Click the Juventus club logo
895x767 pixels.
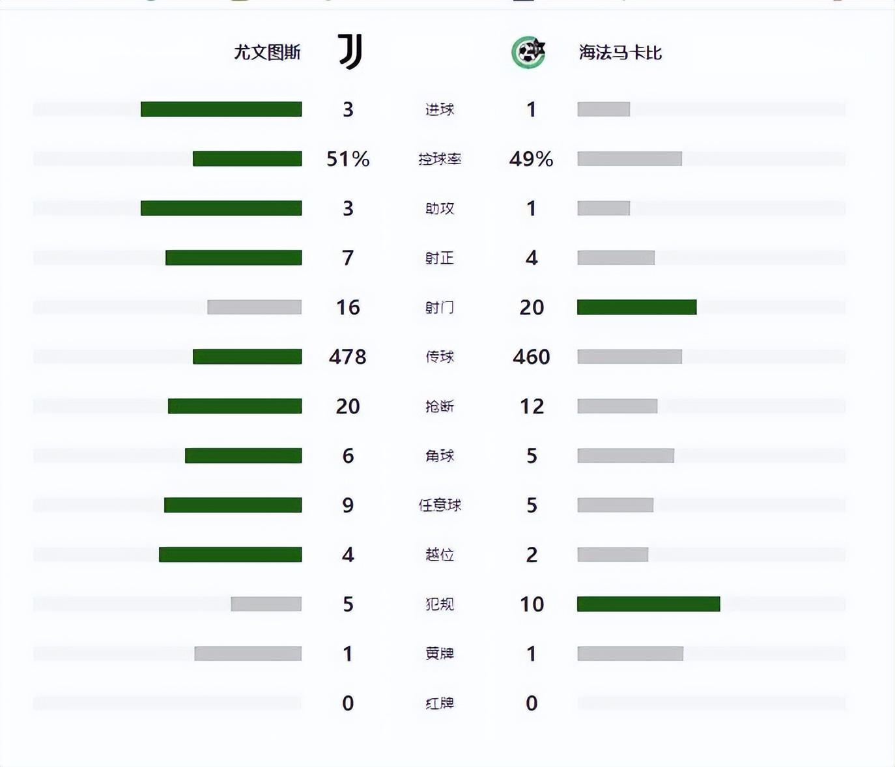[350, 51]
